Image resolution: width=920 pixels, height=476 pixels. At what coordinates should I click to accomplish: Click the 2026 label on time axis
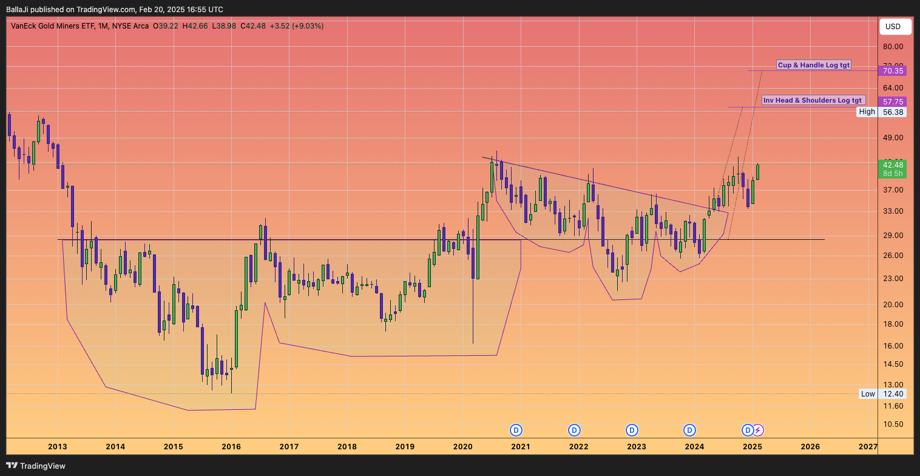point(810,447)
